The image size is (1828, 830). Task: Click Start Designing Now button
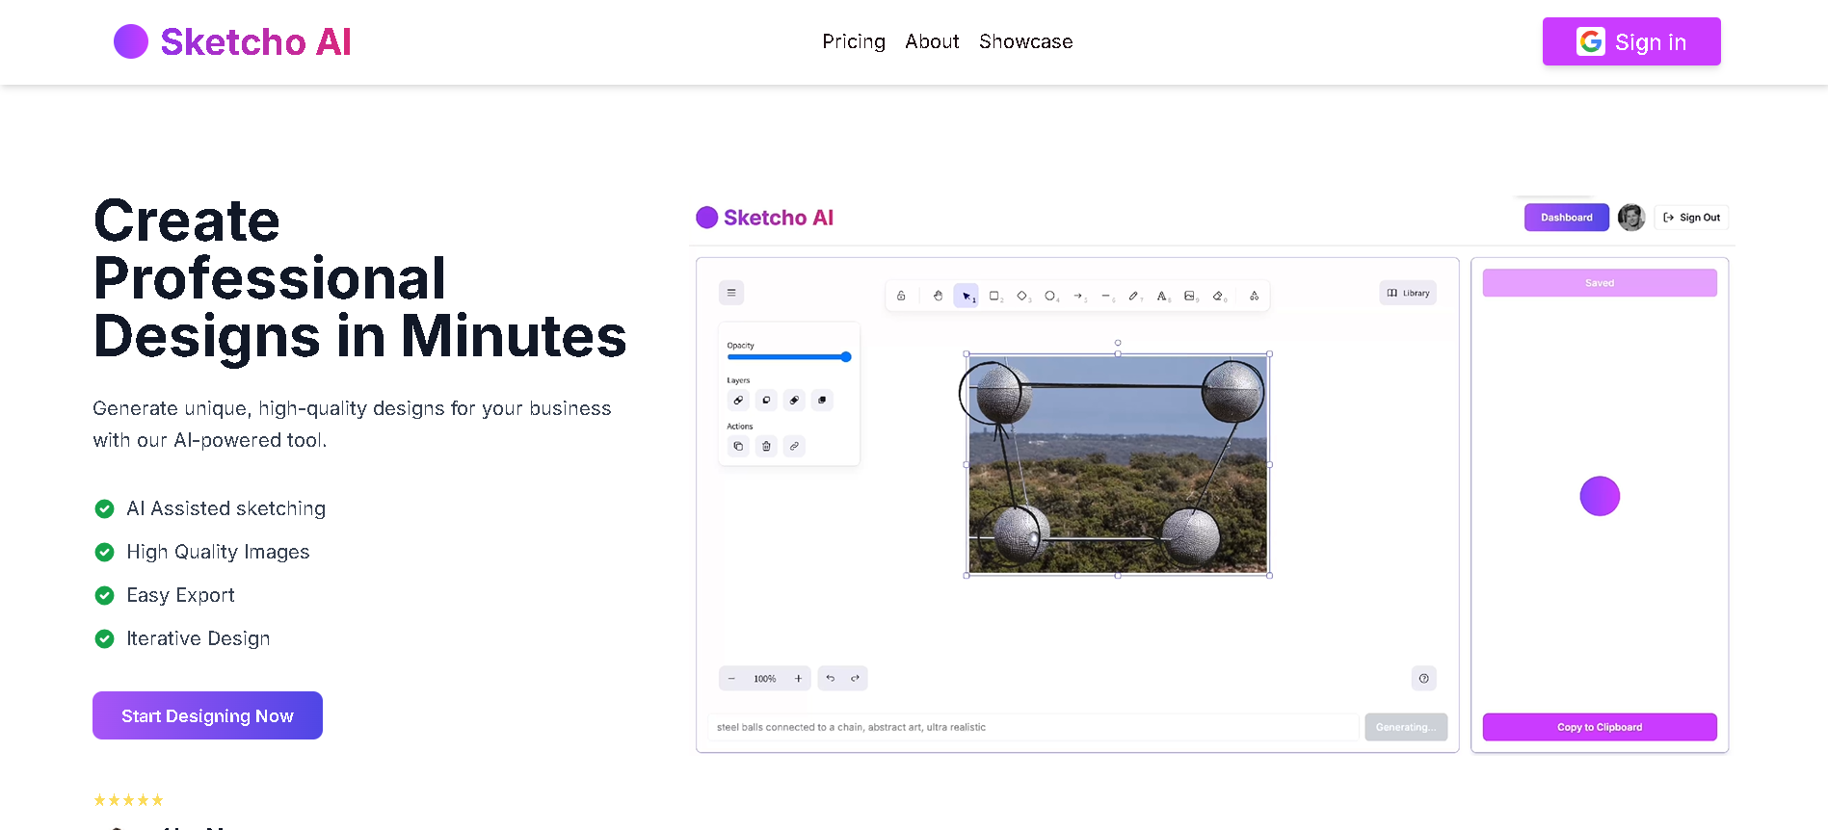click(x=207, y=715)
